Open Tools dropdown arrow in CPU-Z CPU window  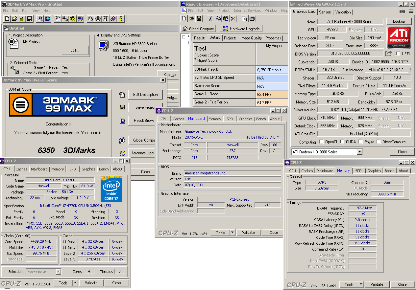tap(75, 283)
